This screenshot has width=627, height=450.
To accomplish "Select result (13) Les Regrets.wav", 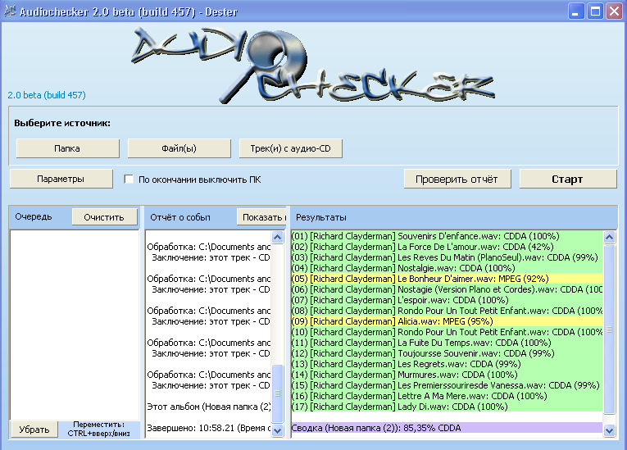I will [447, 364].
